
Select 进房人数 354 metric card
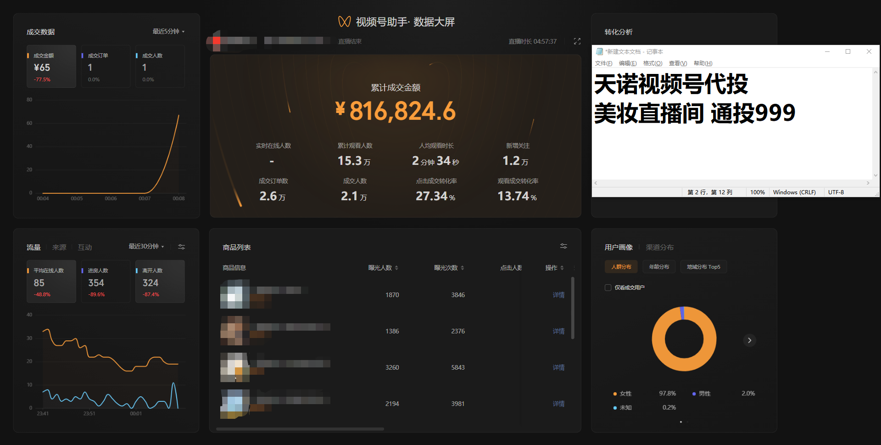(x=106, y=282)
